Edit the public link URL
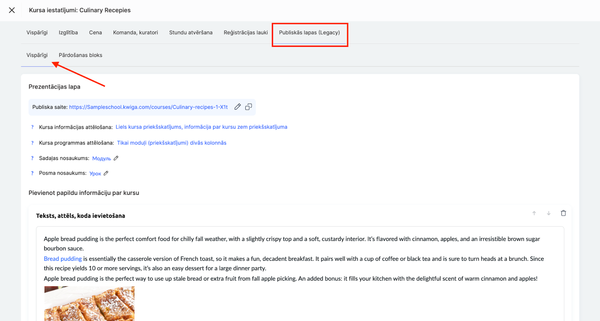Viewport: 600px width, 321px height. tap(237, 107)
